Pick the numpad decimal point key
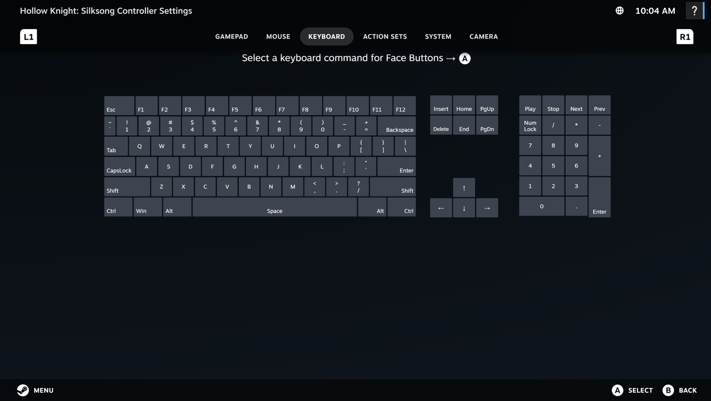The height and width of the screenshot is (401, 711). [x=576, y=206]
